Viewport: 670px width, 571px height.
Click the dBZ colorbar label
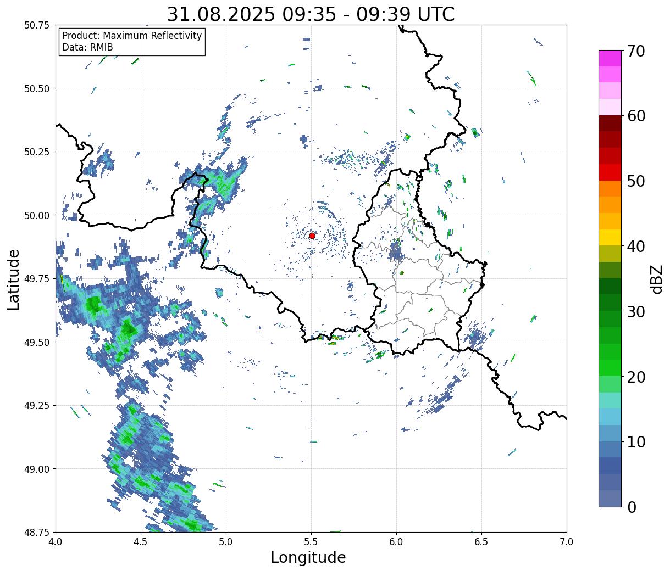[656, 279]
